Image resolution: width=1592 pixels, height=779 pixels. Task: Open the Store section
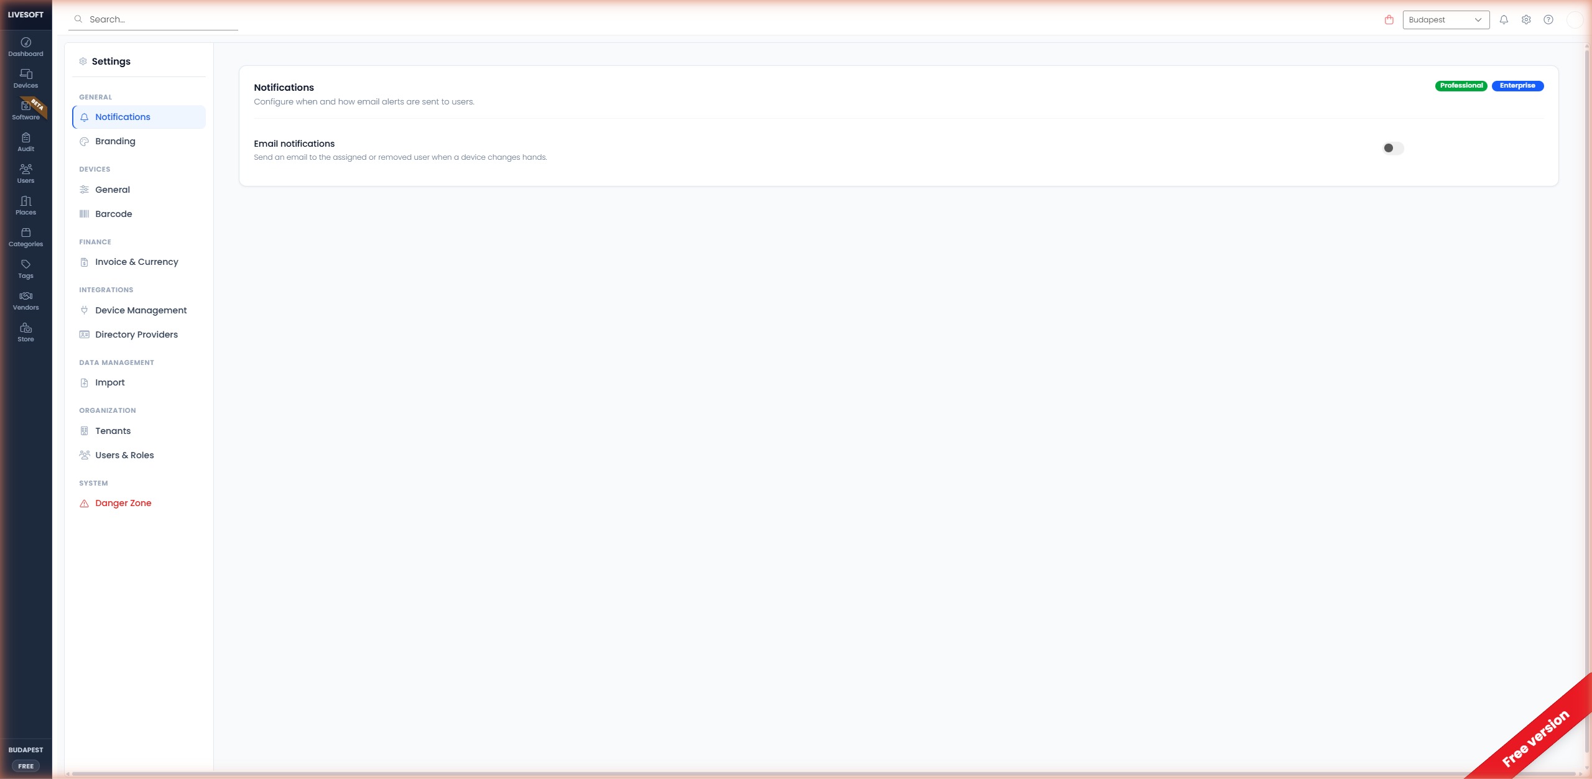[25, 332]
